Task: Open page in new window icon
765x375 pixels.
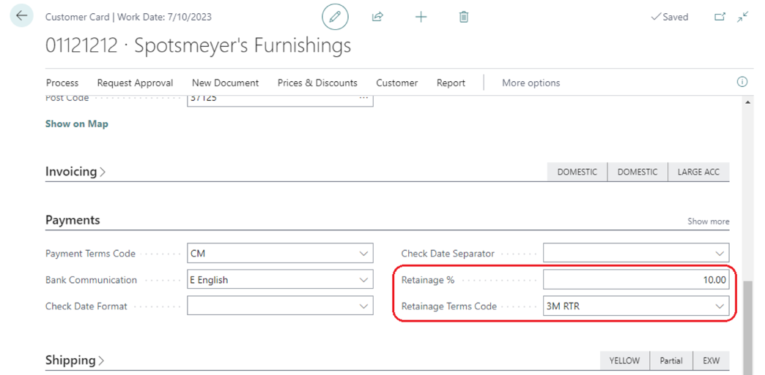Action: pos(720,17)
